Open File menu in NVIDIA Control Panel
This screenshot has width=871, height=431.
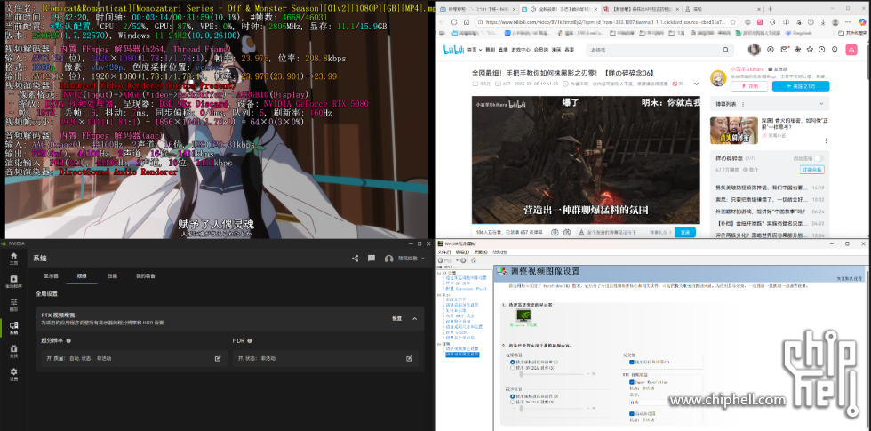tap(444, 251)
